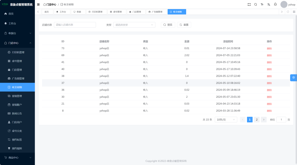
Task: Focus the 店铺名称 input field
Action: click(75, 25)
